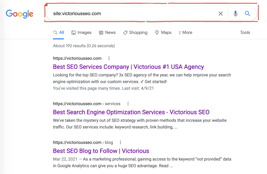The image size is (267, 174).
Task: Open the Shopping results tab
Action: (135, 33)
